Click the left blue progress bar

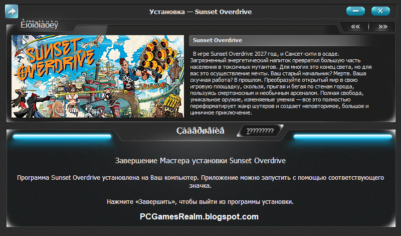pos(62,137)
